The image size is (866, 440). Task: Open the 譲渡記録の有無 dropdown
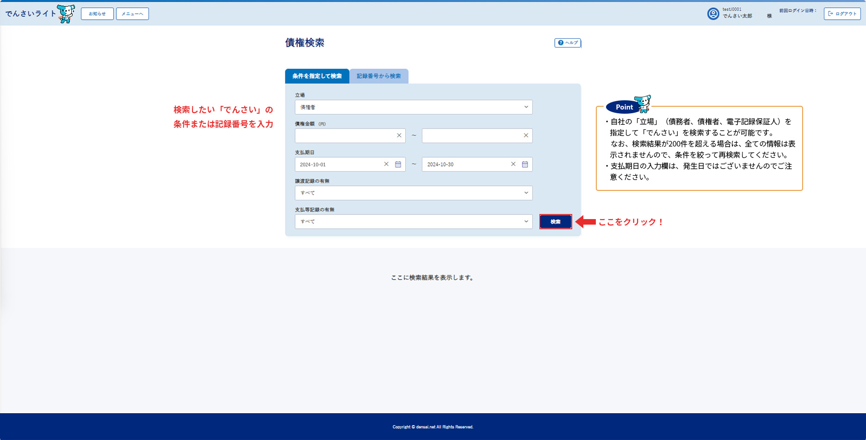(x=413, y=193)
